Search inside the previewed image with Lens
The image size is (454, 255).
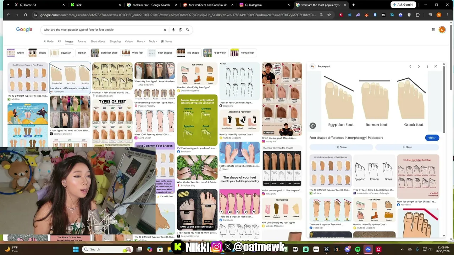coord(312,126)
